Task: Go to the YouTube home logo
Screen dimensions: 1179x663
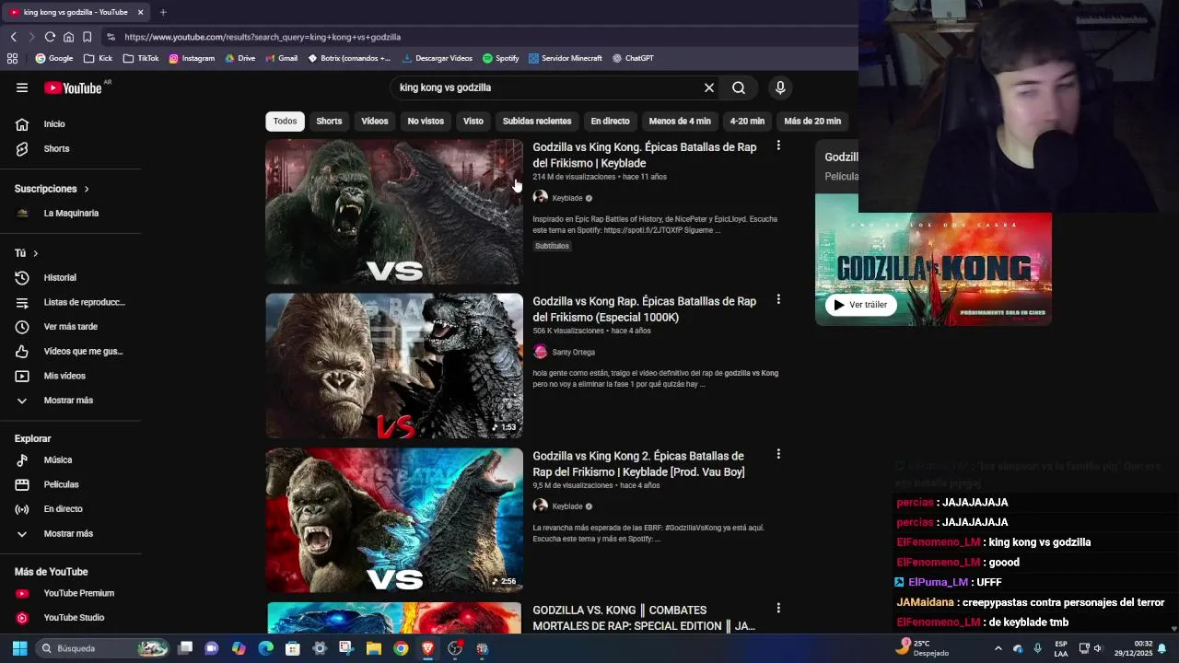Action: [73, 87]
